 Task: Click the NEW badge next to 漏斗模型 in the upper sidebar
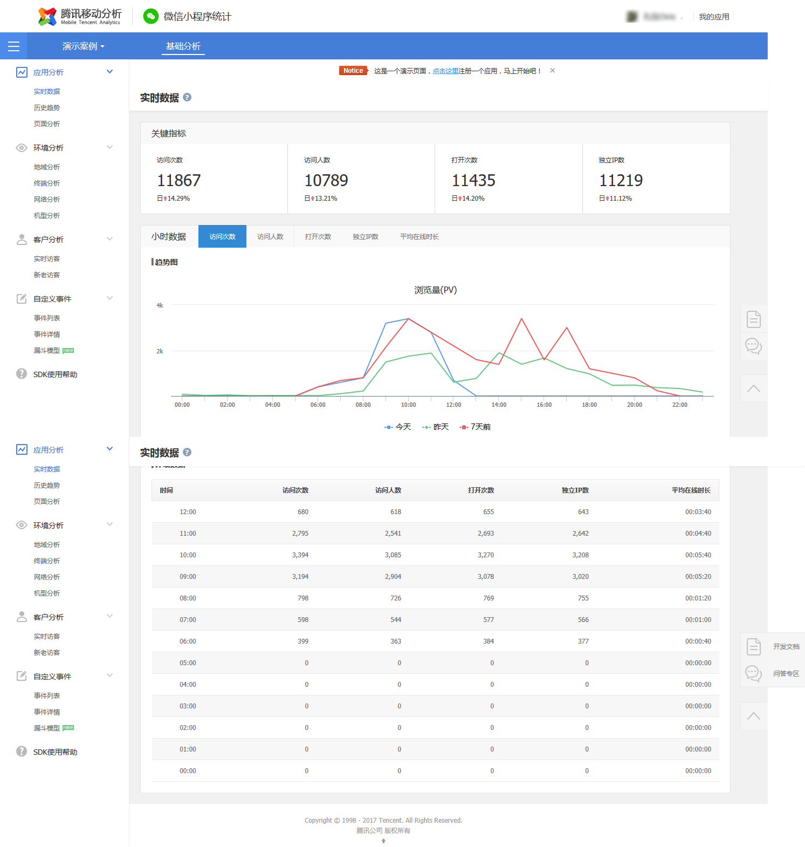(68, 351)
